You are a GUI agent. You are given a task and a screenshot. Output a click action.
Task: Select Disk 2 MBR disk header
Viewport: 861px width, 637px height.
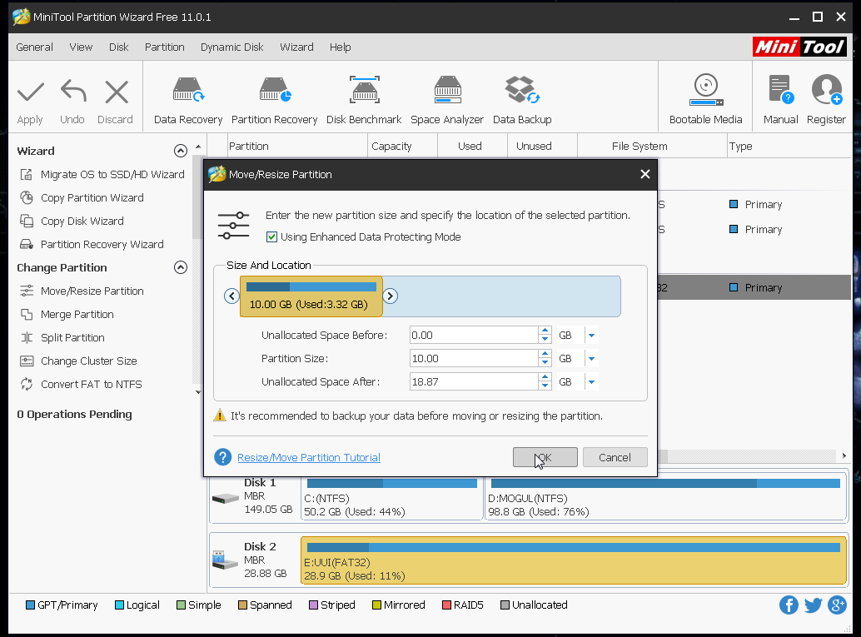click(x=254, y=560)
